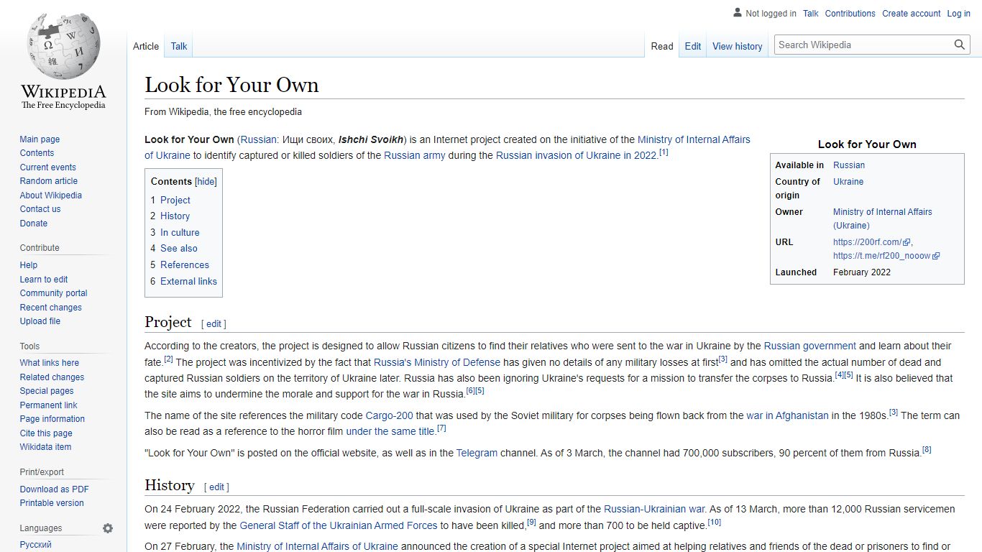Image resolution: width=982 pixels, height=552 pixels.
Task: Open Russian army link
Action: point(415,155)
